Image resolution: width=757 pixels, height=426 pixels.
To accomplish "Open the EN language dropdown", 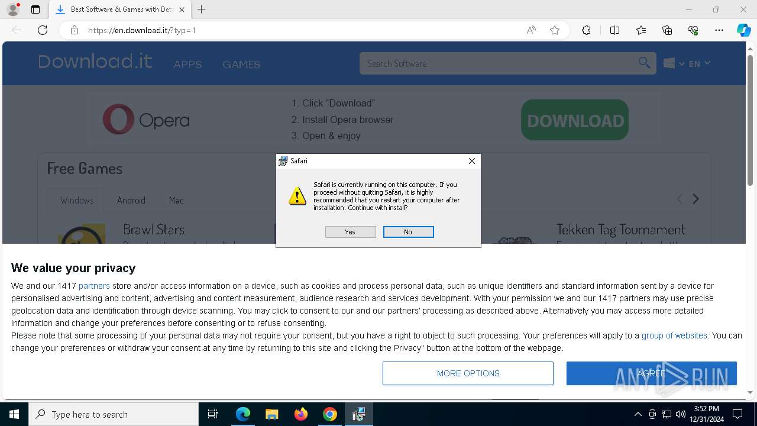I will click(x=699, y=63).
